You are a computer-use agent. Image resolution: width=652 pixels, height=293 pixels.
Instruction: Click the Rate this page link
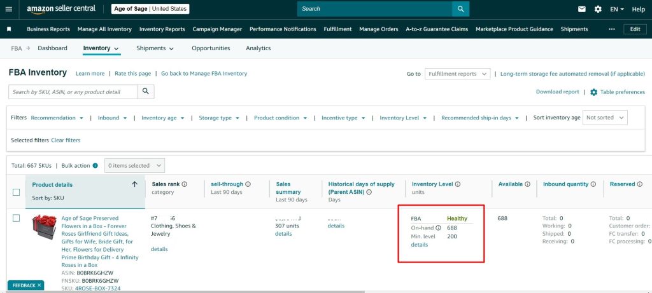[132, 74]
